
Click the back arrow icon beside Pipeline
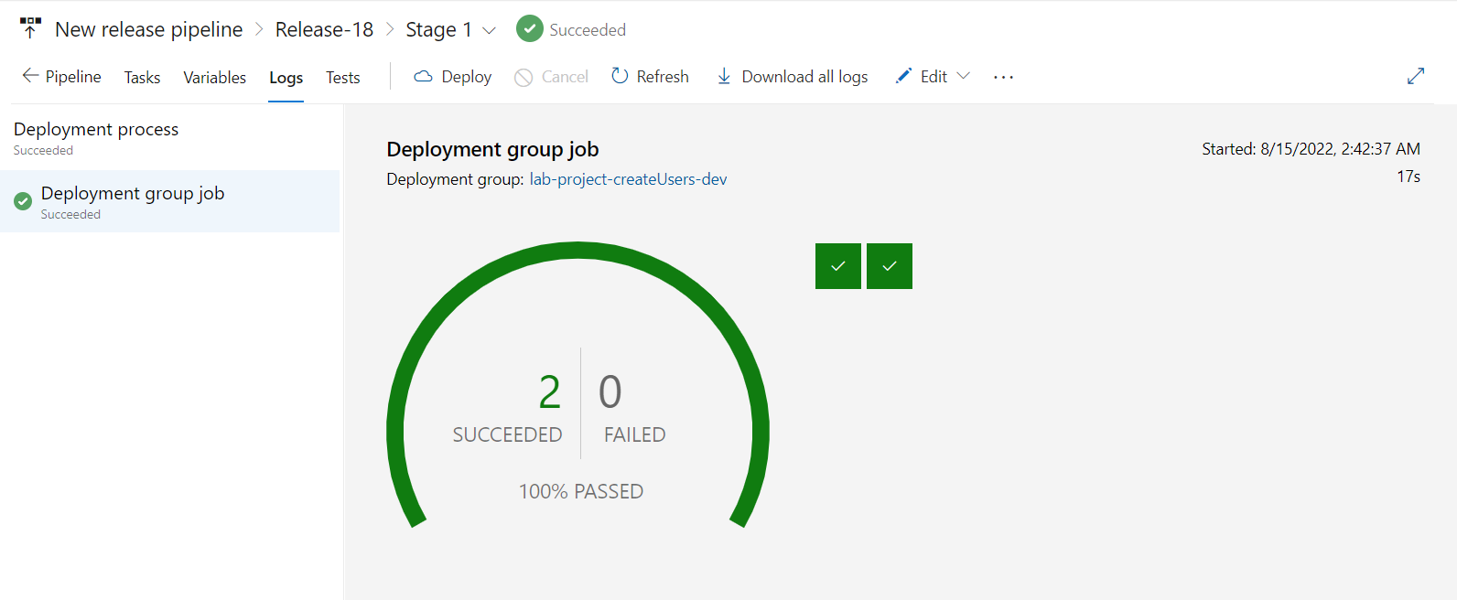pos(30,76)
